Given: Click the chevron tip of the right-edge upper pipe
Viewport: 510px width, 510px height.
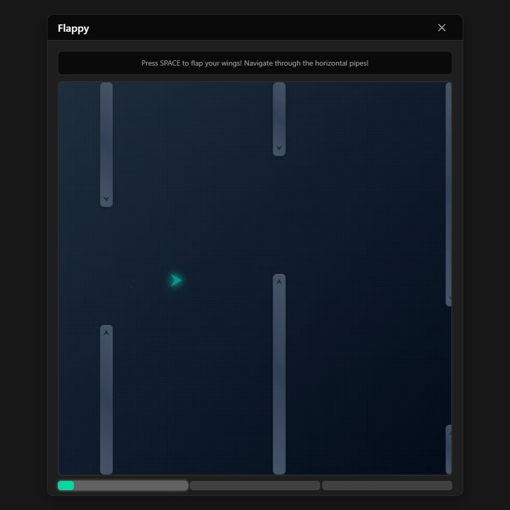Looking at the screenshot, I should (x=449, y=299).
